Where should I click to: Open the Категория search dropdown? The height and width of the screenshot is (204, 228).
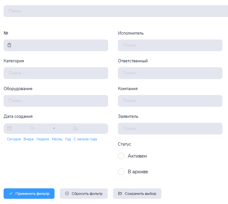click(x=56, y=73)
